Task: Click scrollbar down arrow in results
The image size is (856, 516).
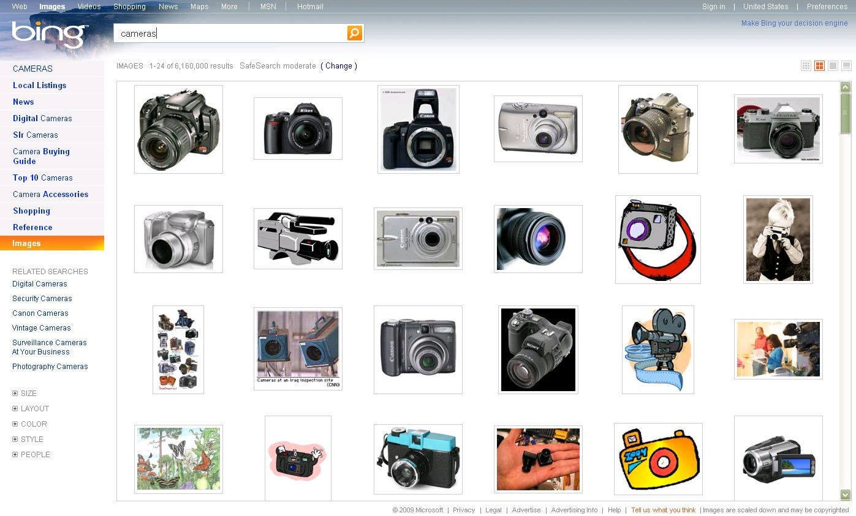Action: 846,495
